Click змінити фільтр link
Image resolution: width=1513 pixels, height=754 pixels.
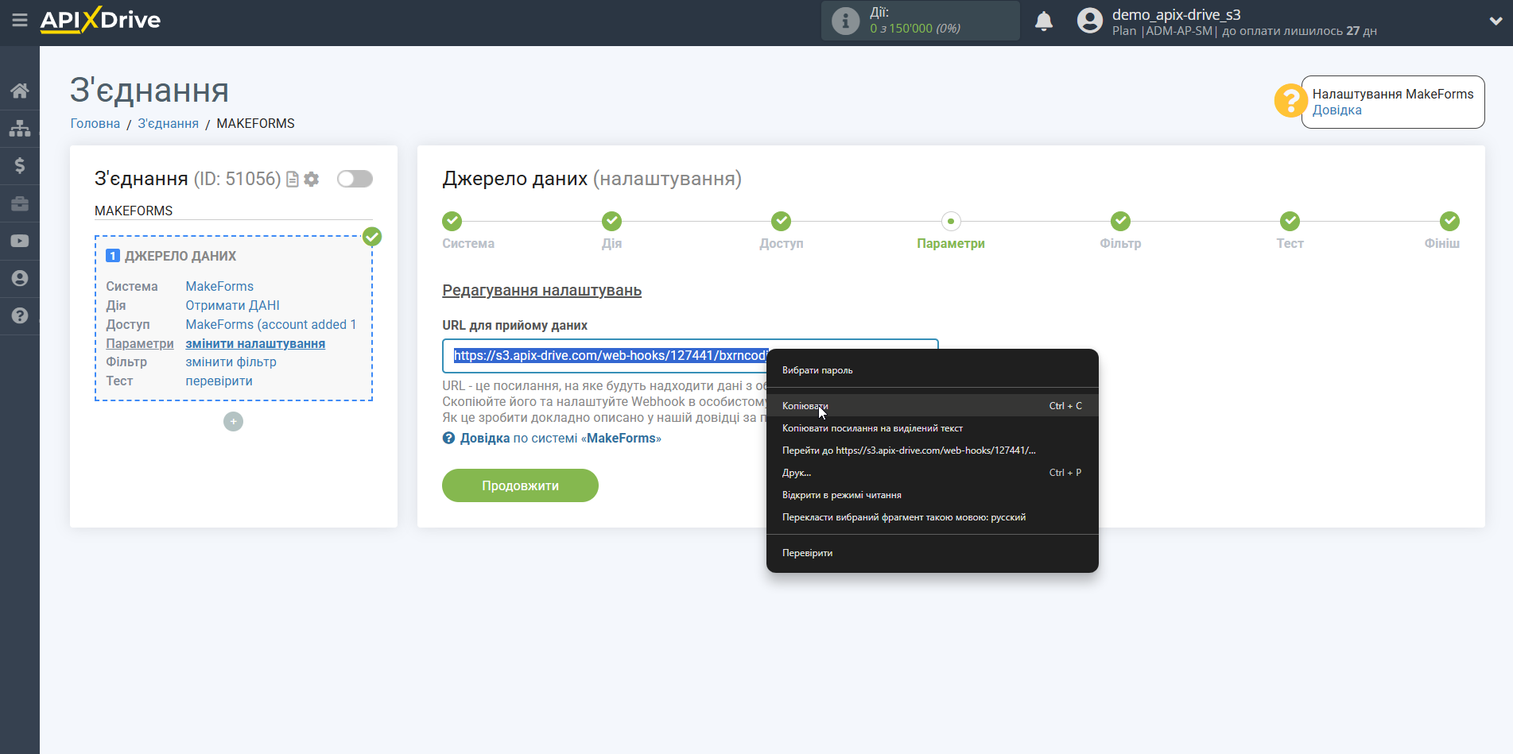(x=231, y=362)
